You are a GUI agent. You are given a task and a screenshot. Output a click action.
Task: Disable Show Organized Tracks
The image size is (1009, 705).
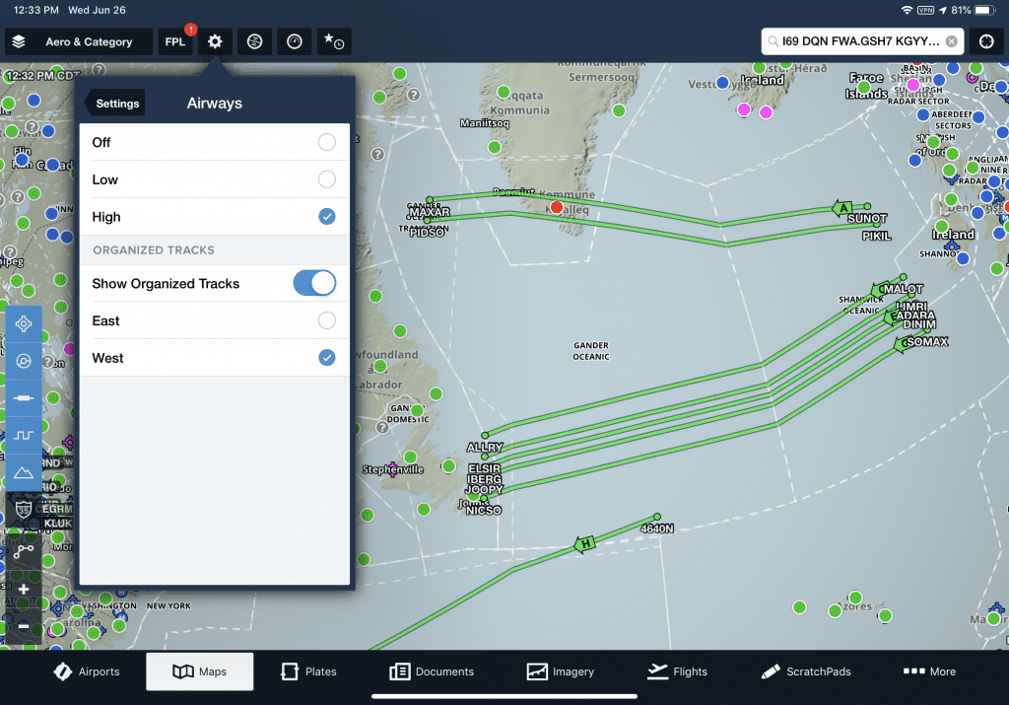click(x=314, y=283)
